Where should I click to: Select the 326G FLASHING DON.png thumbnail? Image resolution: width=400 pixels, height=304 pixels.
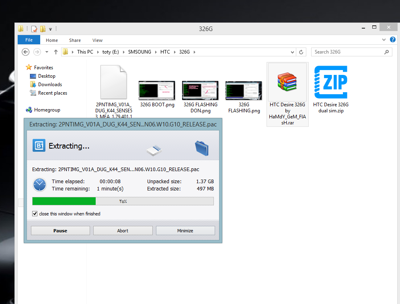point(200,90)
